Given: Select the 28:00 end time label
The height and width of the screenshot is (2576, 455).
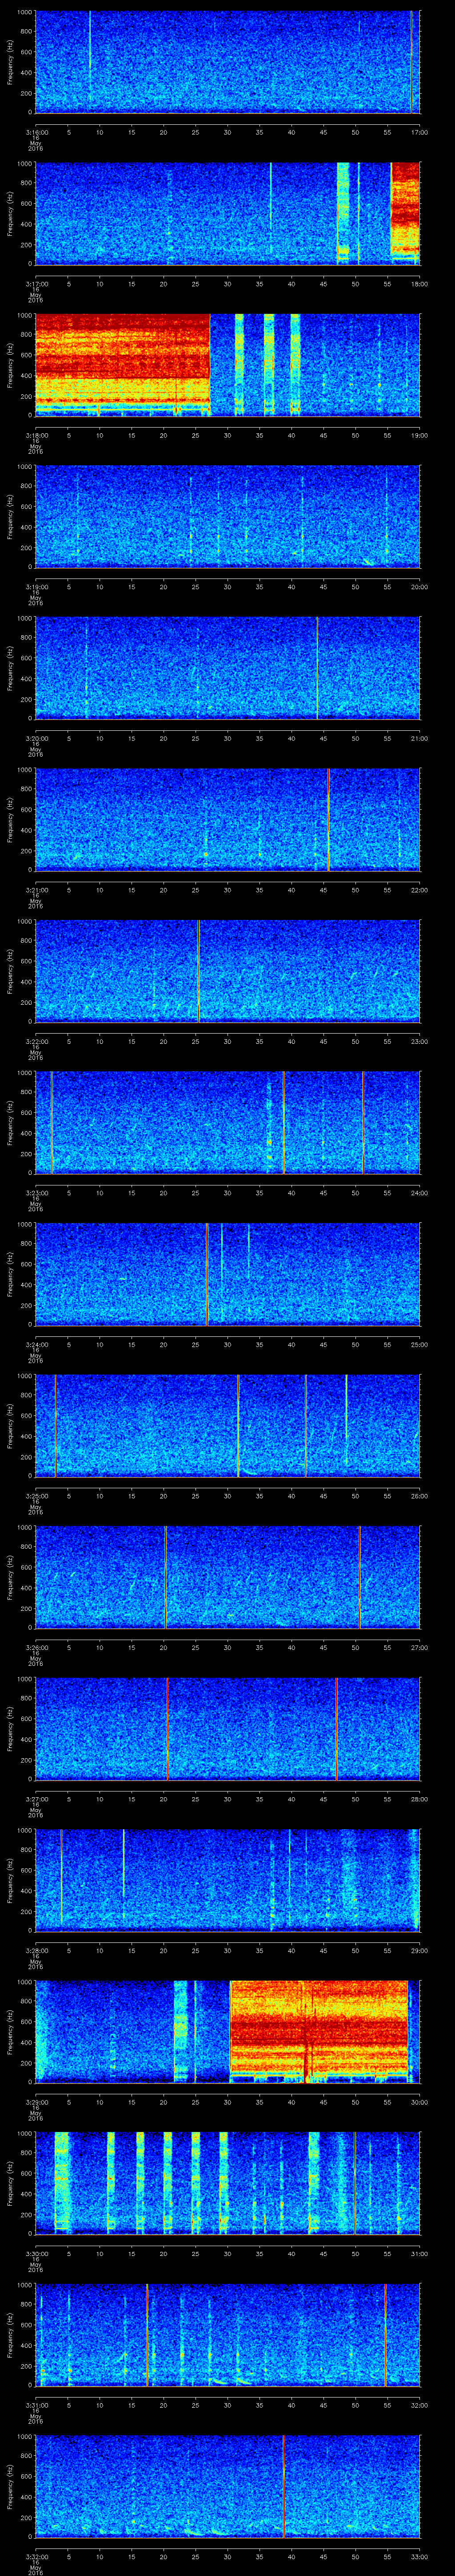Looking at the screenshot, I should (x=419, y=1798).
